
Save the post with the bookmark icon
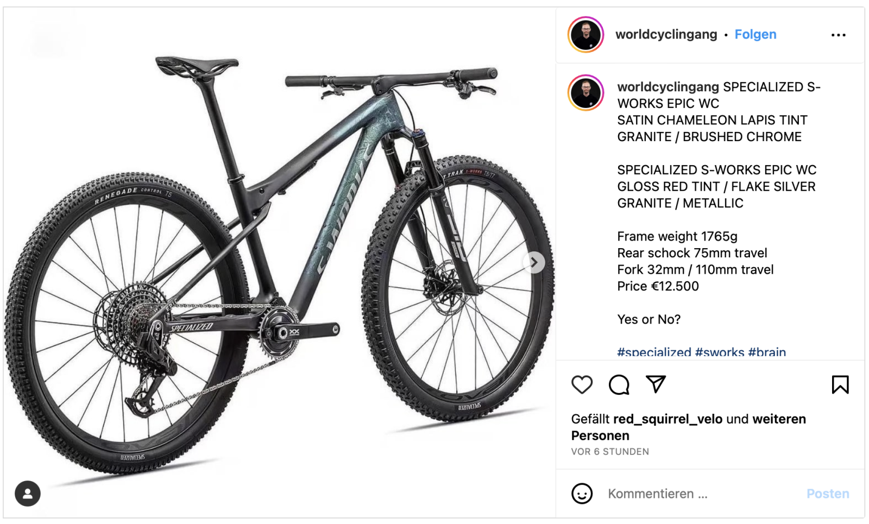click(x=840, y=384)
